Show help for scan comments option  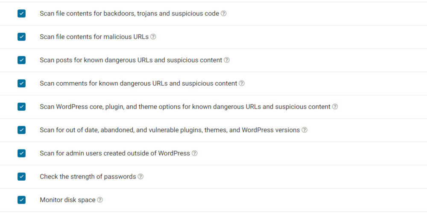pos(242,83)
